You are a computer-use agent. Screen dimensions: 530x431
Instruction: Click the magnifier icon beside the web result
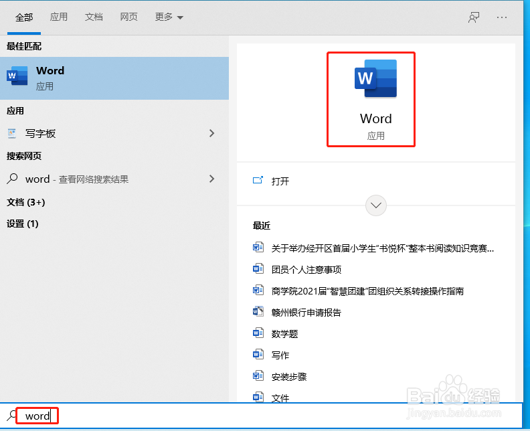pyautogui.click(x=12, y=179)
